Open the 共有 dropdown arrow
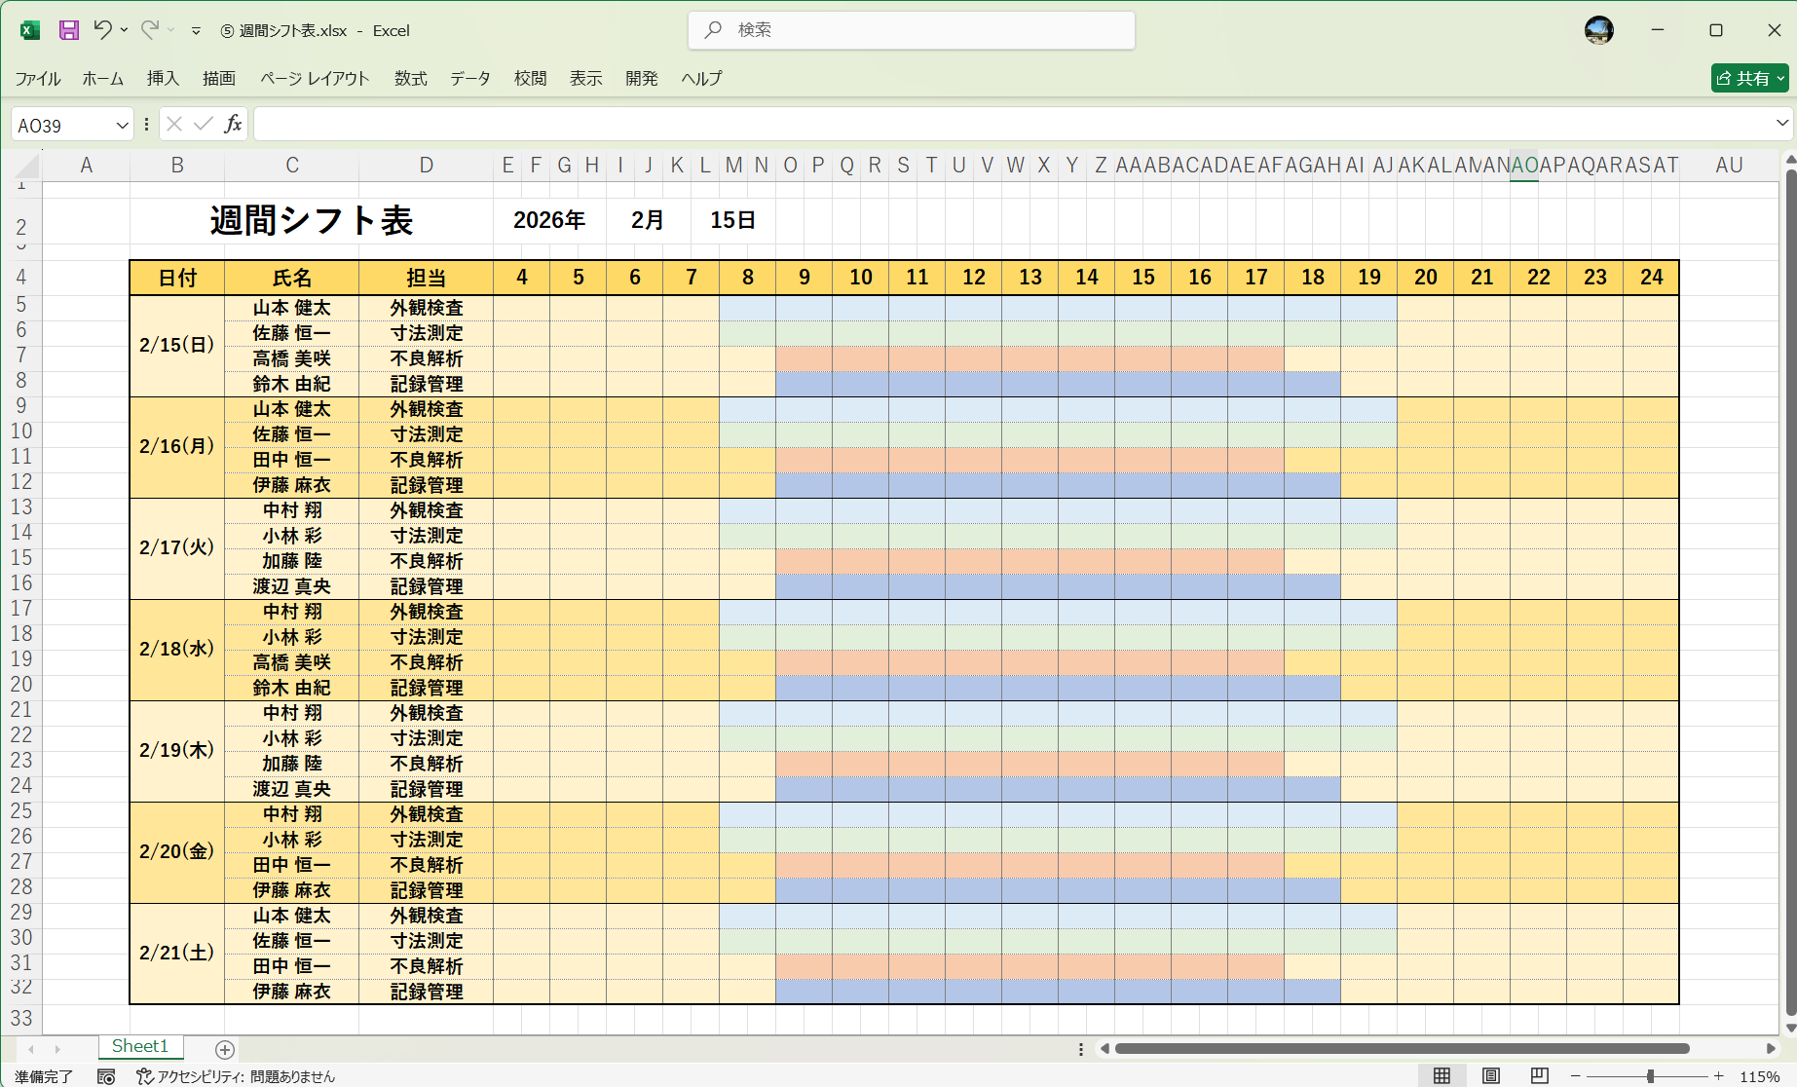Viewport: 1797px width, 1087px height. [x=1778, y=78]
